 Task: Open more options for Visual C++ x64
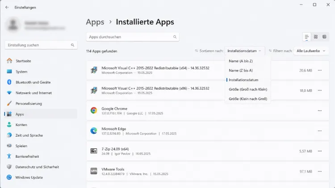point(320,70)
